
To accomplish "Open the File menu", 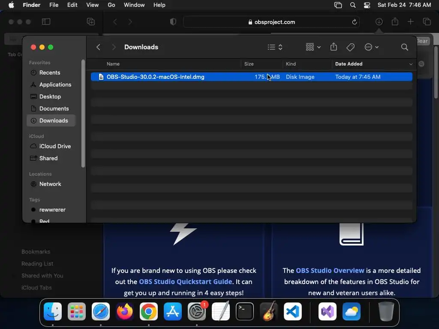I will [x=54, y=5].
